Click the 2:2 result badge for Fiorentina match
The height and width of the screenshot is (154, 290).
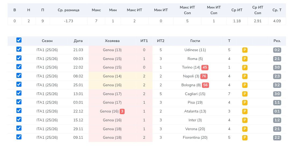click(x=277, y=138)
